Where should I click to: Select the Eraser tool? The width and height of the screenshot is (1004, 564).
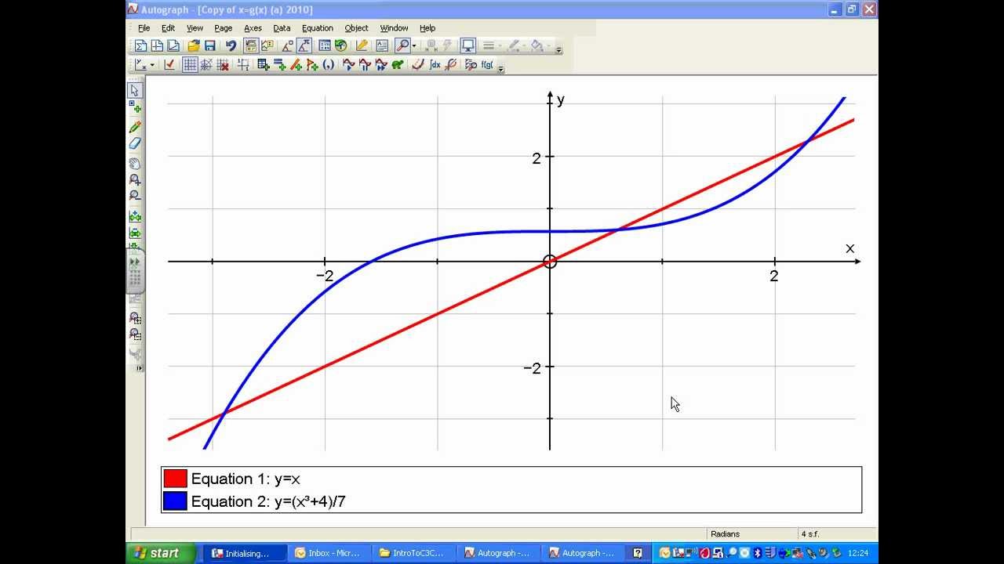coord(134,143)
